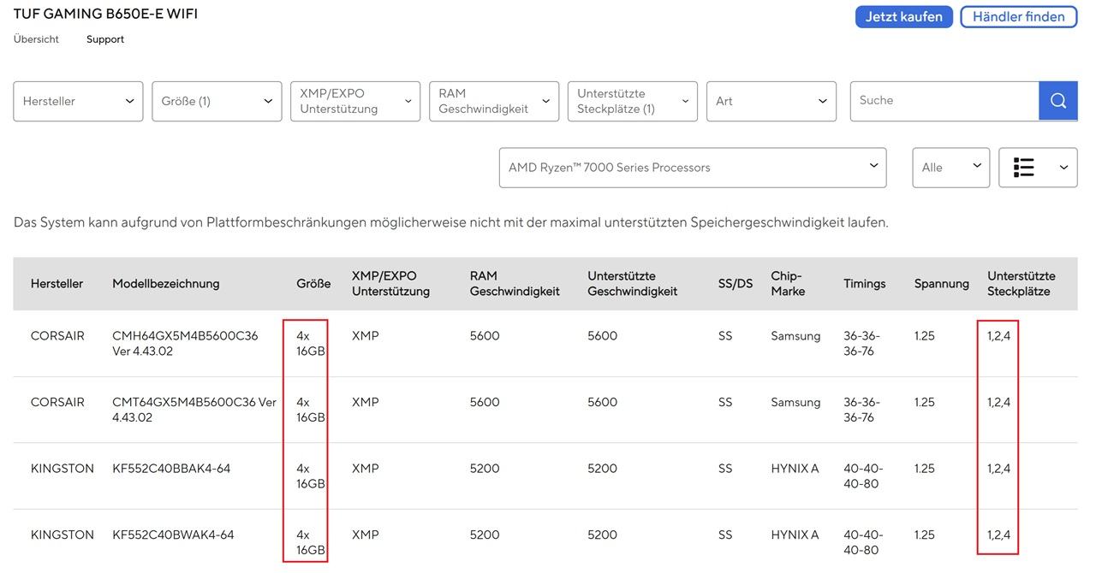Click the SS/DS column header
The image size is (1096, 573).
(736, 284)
